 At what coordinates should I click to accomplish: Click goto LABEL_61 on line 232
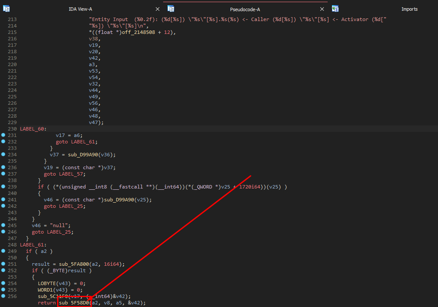pyautogui.click(x=76, y=142)
